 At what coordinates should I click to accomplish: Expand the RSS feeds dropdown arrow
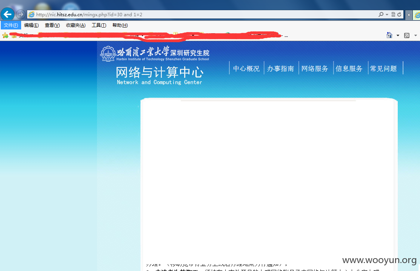click(x=415, y=35)
